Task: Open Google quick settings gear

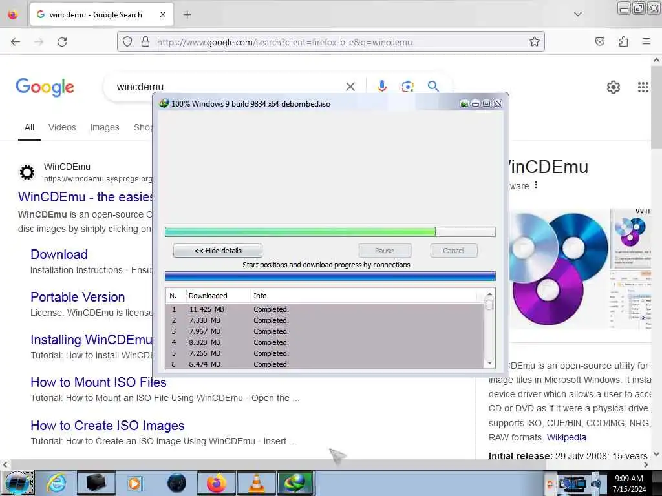Action: 613,87
